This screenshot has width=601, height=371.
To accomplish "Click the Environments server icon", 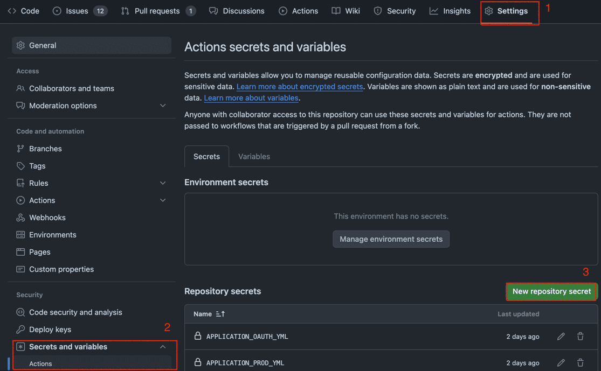I will pos(20,235).
